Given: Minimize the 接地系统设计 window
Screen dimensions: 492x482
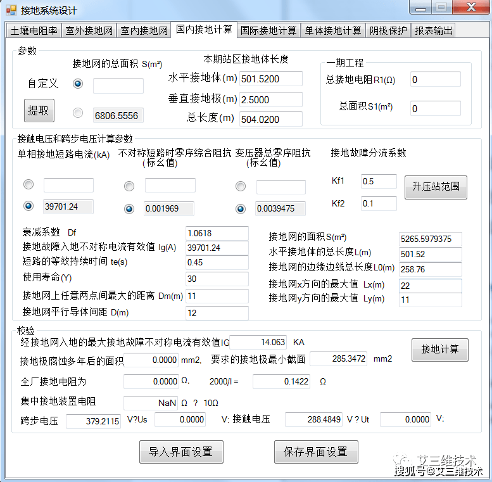Looking at the screenshot, I should [x=420, y=8].
